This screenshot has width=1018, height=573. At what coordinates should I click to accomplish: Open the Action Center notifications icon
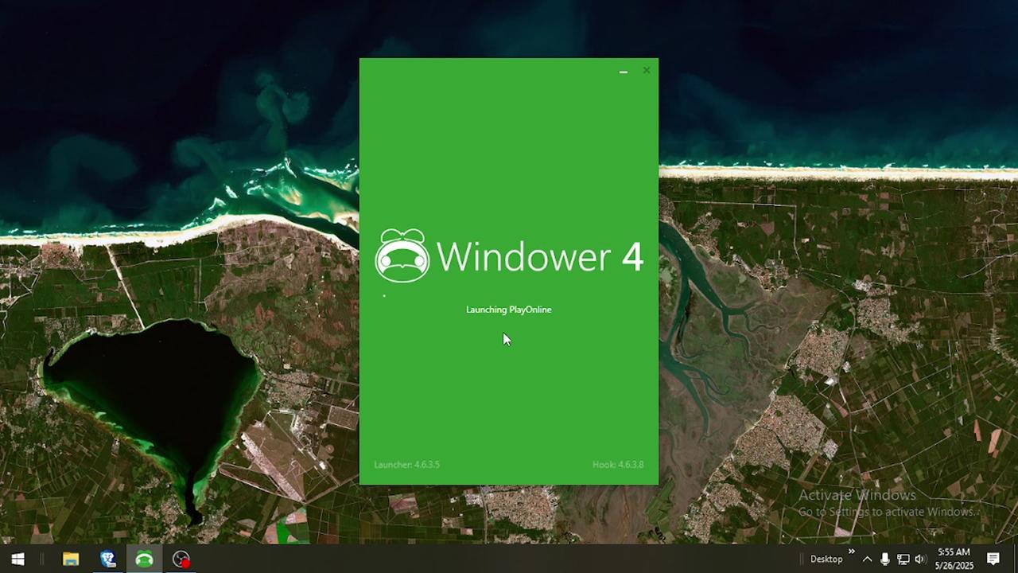pos(993,559)
